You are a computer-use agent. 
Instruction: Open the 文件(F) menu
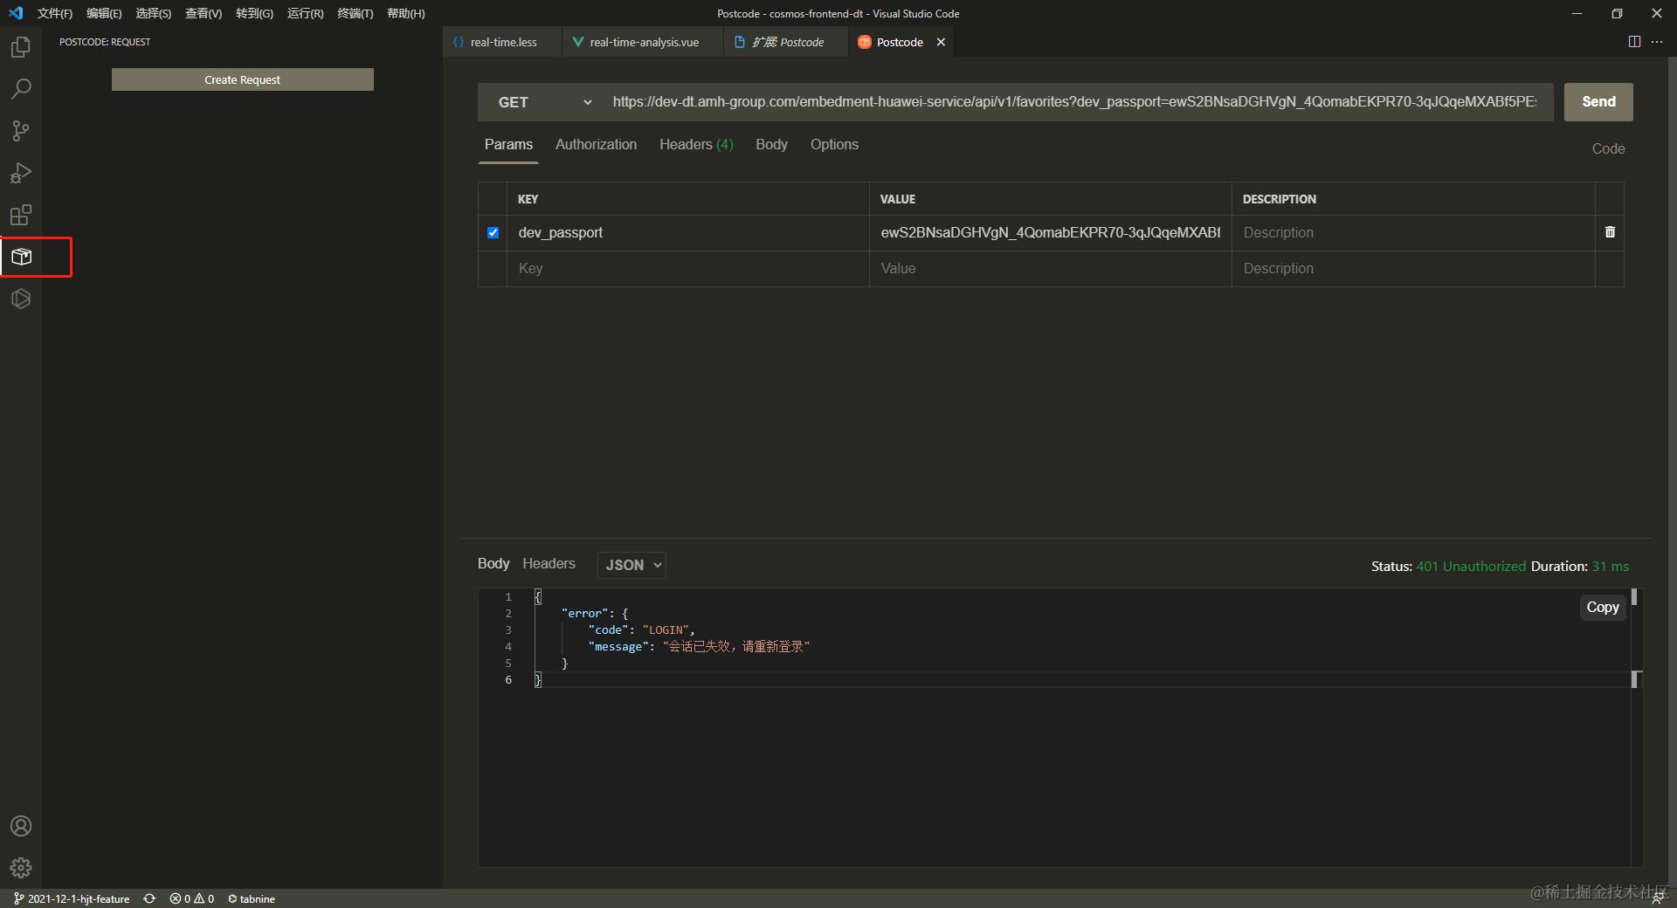(x=55, y=13)
